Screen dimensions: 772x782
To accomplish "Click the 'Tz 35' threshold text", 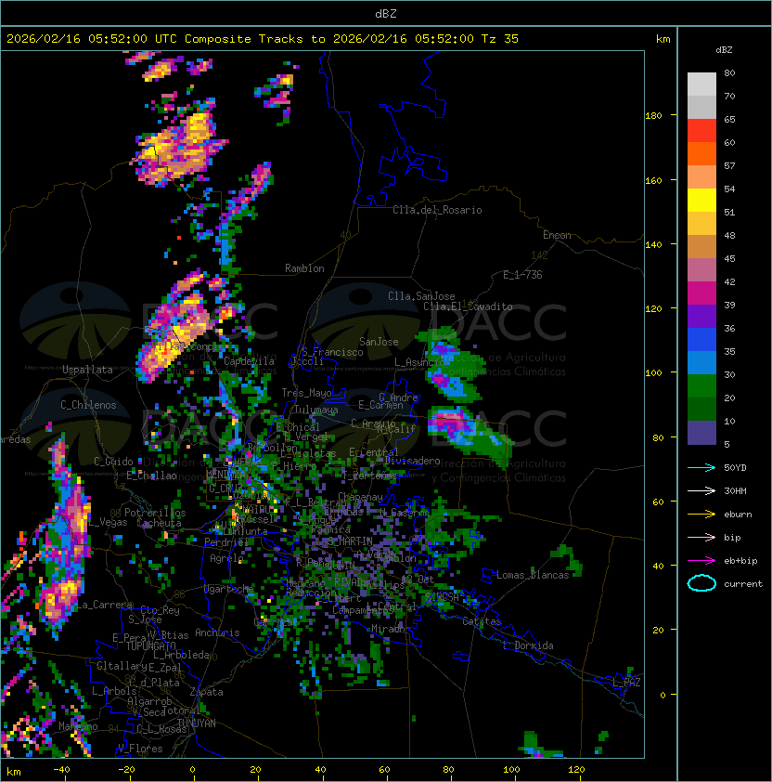I will coord(500,39).
